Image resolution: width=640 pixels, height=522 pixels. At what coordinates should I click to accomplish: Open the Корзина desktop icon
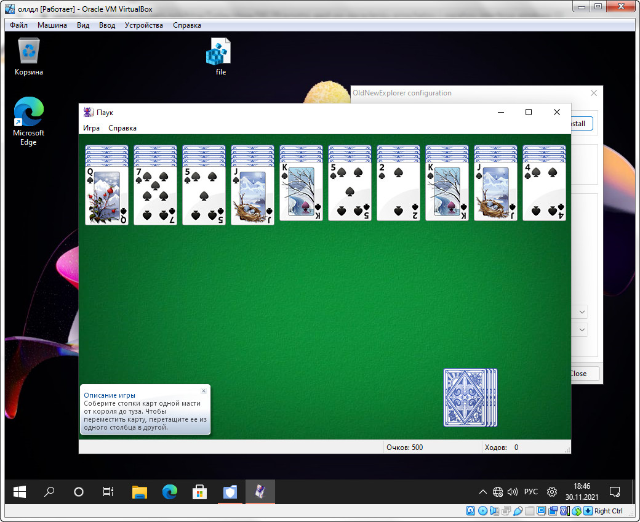tap(28, 56)
